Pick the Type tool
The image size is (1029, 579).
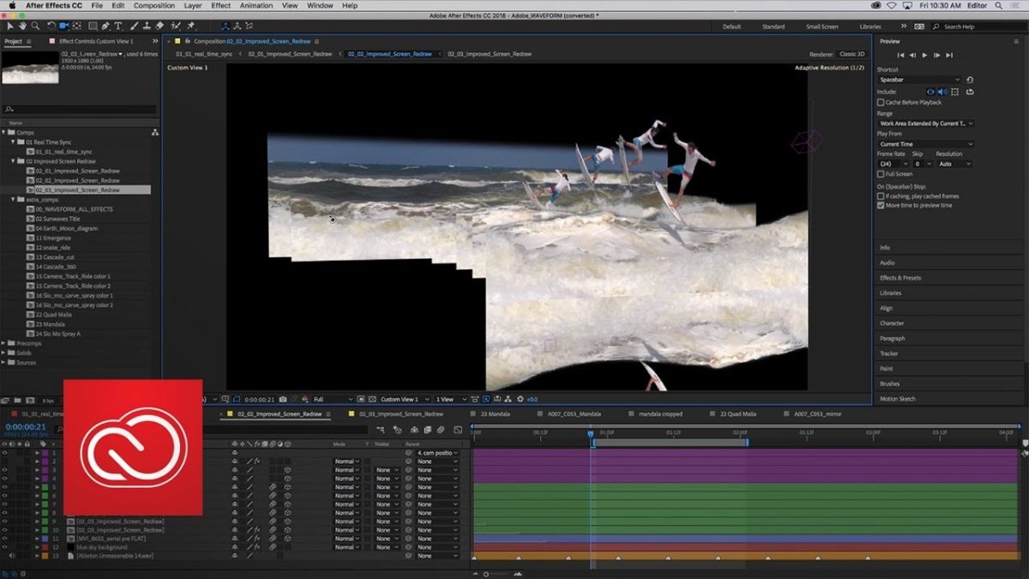pos(119,26)
